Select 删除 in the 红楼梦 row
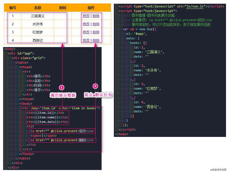The width and height of the screenshot is (230, 174). point(96,32)
